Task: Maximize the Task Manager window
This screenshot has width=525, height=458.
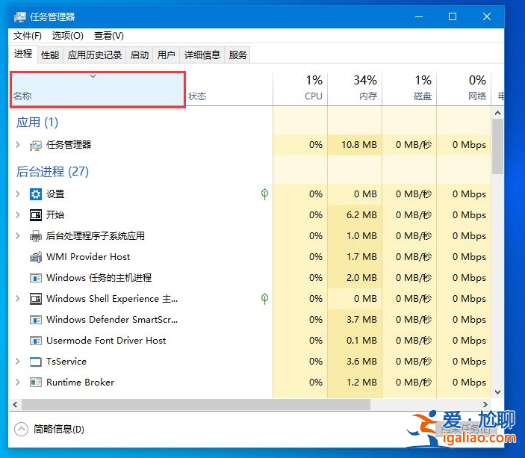Action: click(x=453, y=16)
